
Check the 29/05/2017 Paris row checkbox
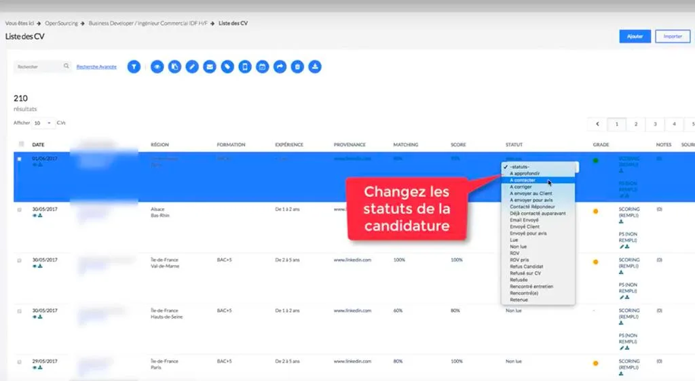click(x=19, y=362)
